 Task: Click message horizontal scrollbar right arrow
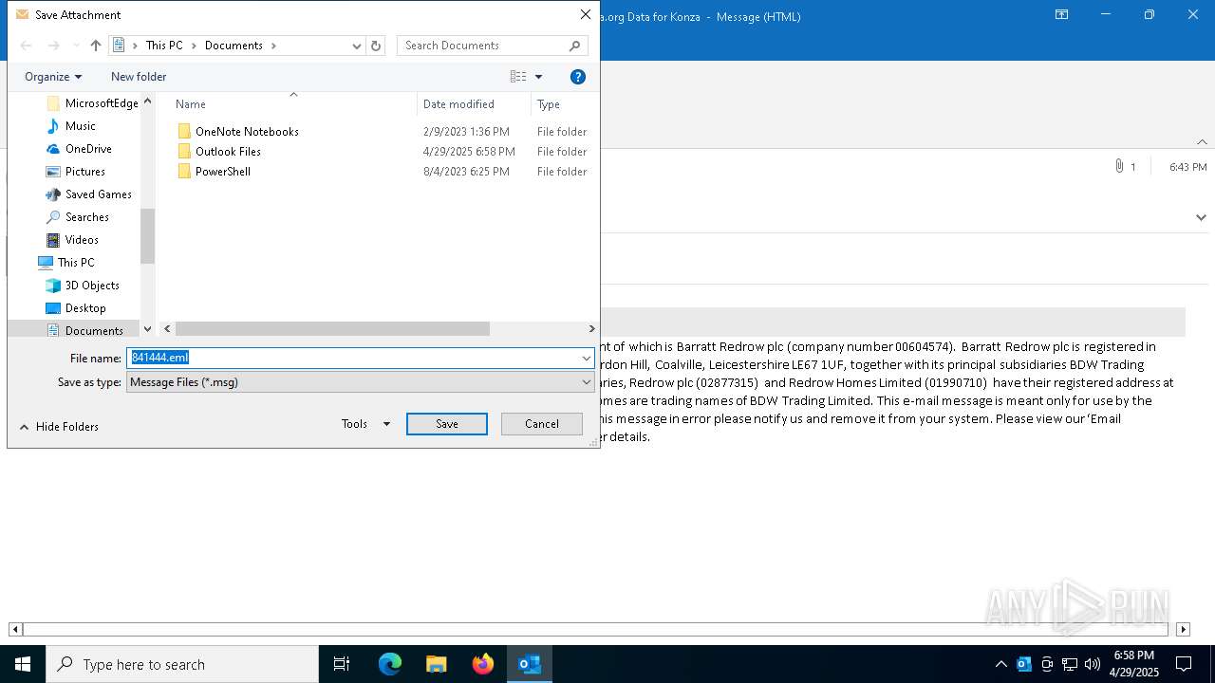pyautogui.click(x=1183, y=629)
